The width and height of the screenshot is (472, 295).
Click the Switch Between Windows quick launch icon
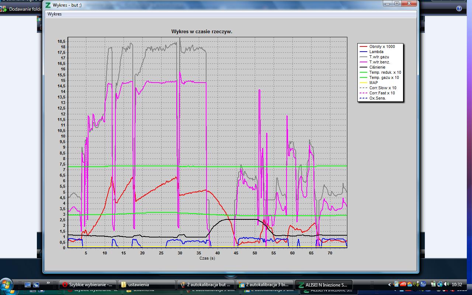(36, 285)
